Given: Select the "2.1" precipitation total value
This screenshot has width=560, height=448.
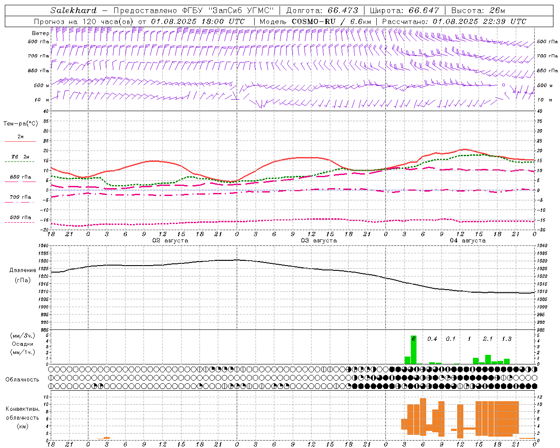Looking at the screenshot, I should [x=488, y=339].
